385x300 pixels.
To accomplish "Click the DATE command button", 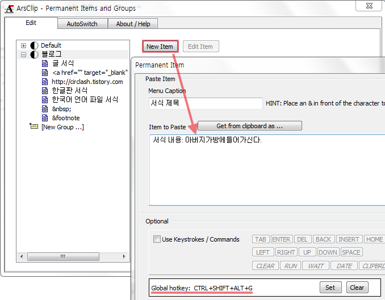I will [344, 266].
